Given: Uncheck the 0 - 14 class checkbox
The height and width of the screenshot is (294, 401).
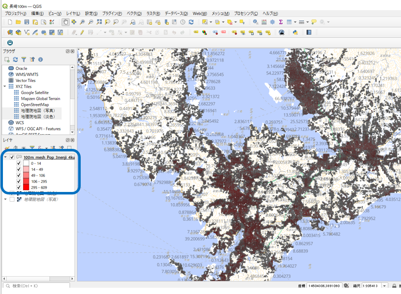Looking at the screenshot, I should point(18,163).
